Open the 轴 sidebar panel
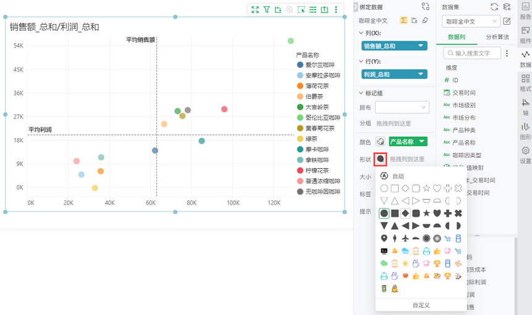 coord(525,107)
